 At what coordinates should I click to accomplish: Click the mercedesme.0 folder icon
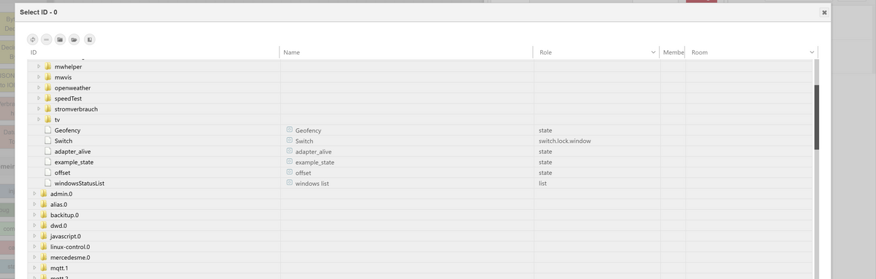pos(44,257)
